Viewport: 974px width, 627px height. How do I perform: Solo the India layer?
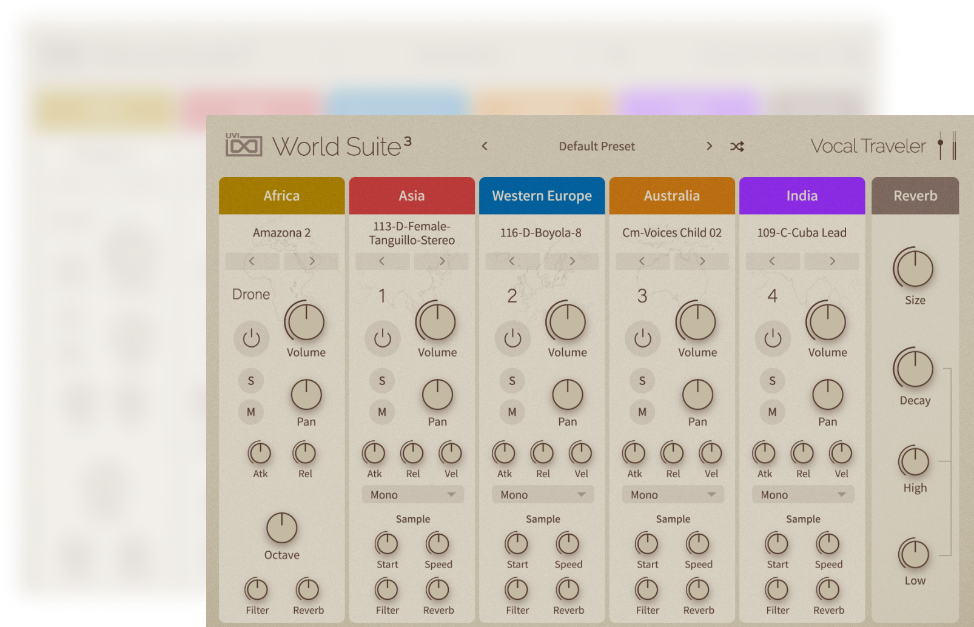click(773, 381)
